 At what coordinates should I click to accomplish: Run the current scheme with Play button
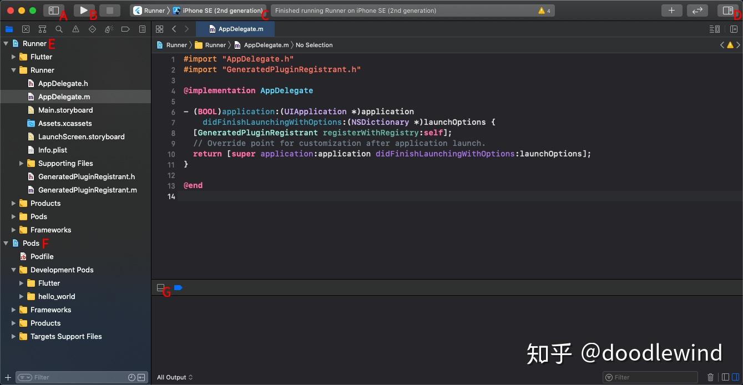(84, 11)
